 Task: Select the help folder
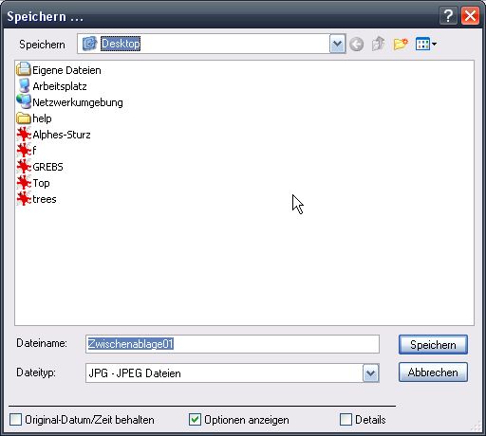click(34, 118)
